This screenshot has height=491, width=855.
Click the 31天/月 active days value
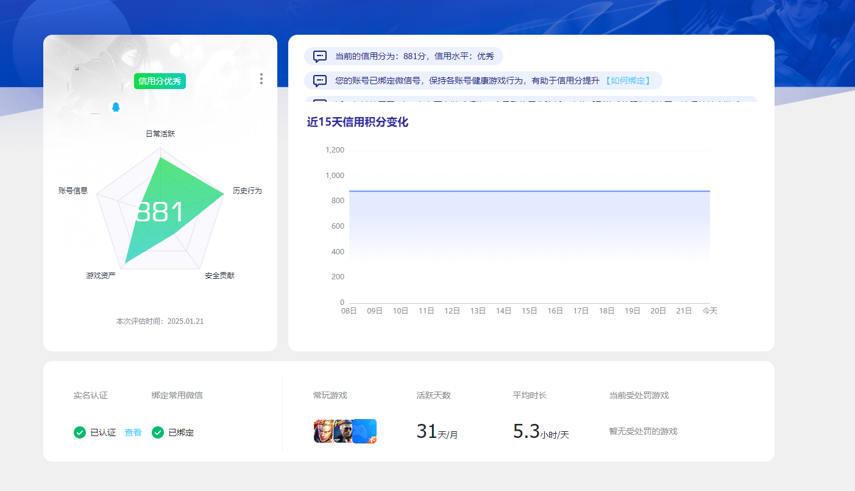tap(437, 432)
